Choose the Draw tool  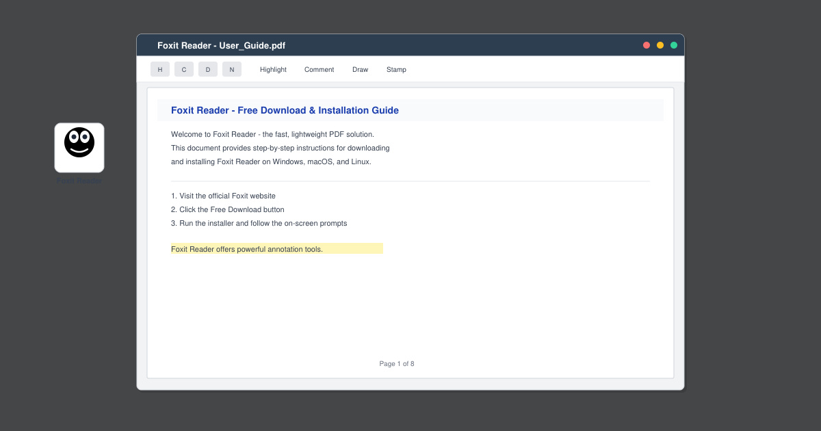pyautogui.click(x=360, y=69)
